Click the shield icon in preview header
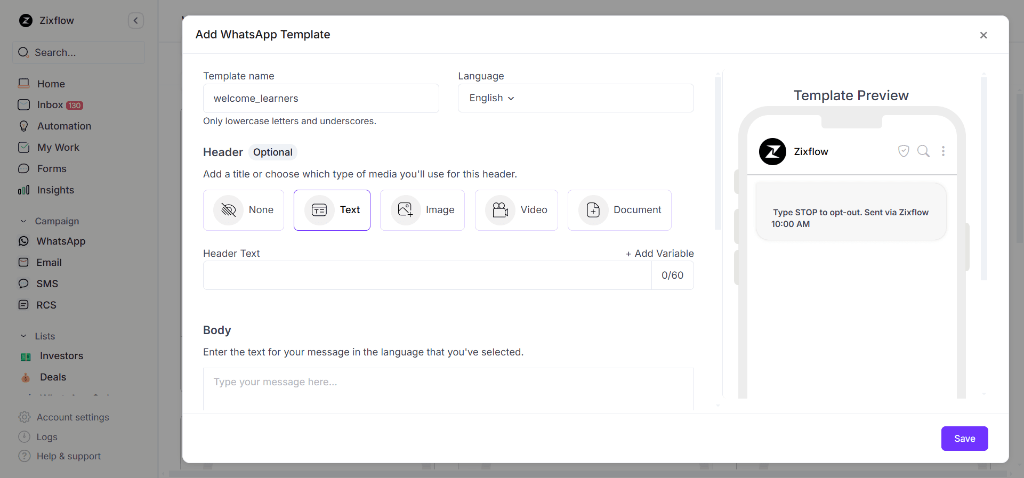1024x478 pixels. 904,151
